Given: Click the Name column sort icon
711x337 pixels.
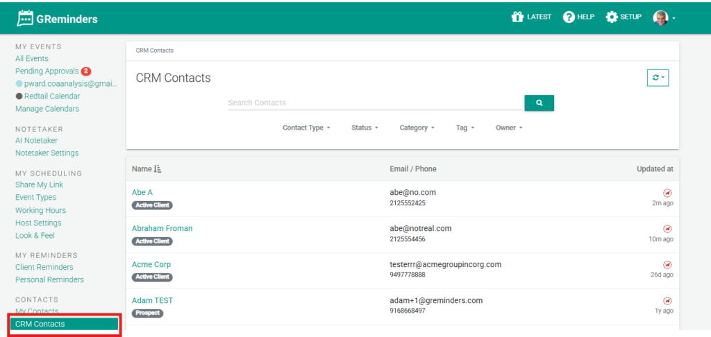Looking at the screenshot, I should coord(158,169).
